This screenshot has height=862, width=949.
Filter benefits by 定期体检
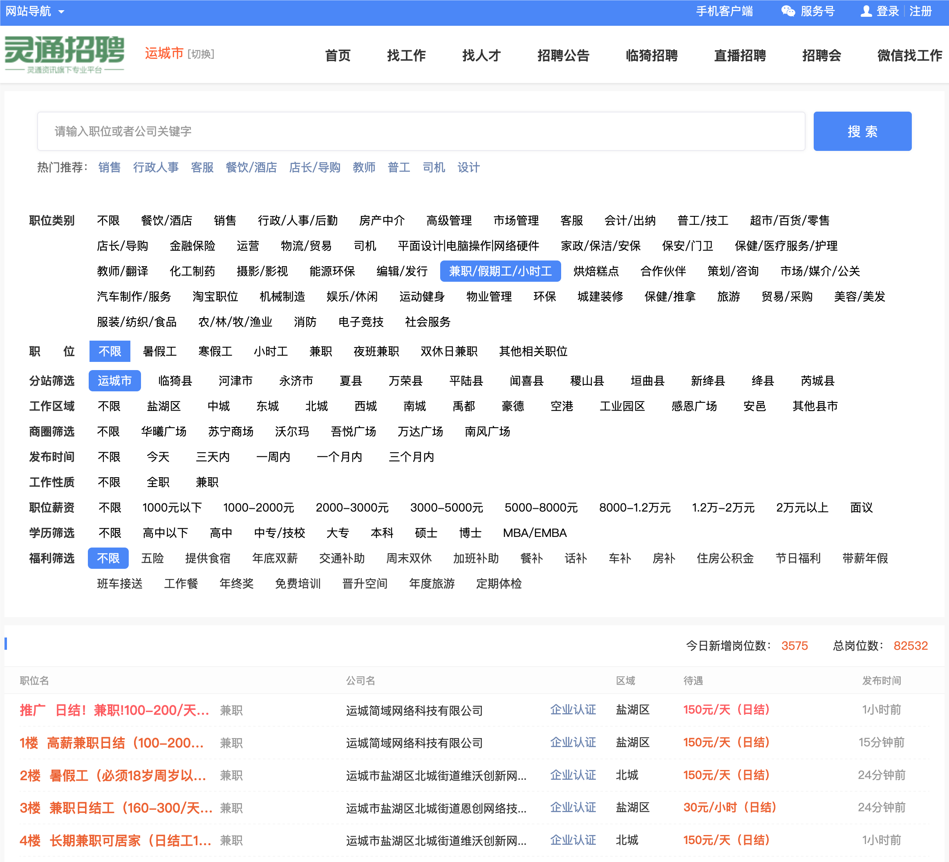(x=499, y=584)
